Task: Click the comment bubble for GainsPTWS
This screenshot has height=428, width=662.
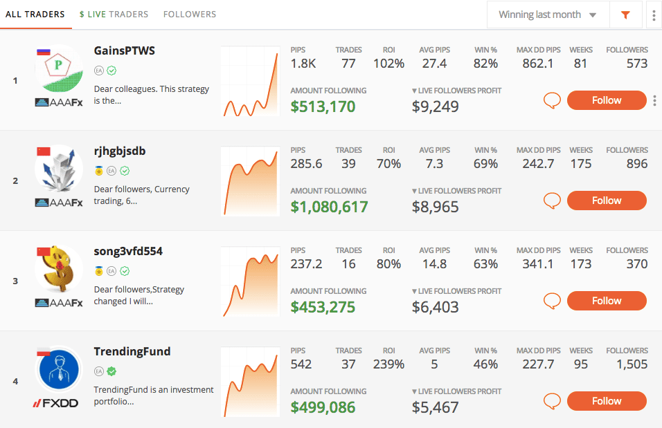Action: coord(552,101)
